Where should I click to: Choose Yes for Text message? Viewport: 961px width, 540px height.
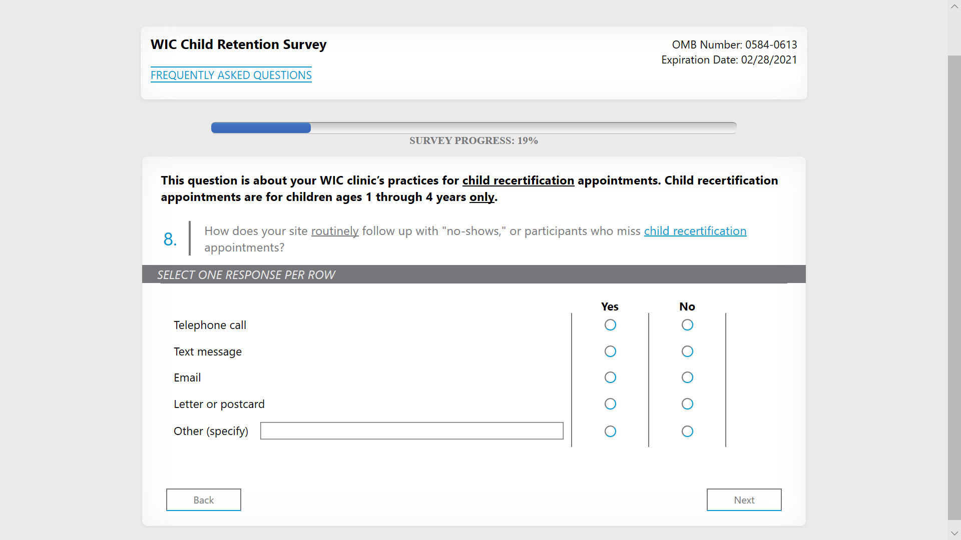point(610,351)
